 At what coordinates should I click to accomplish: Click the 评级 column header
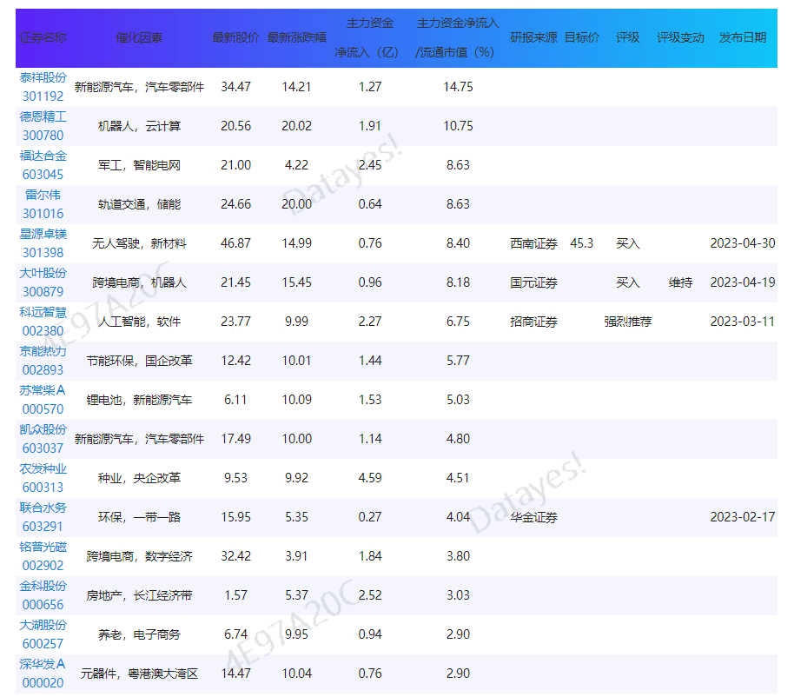point(628,37)
